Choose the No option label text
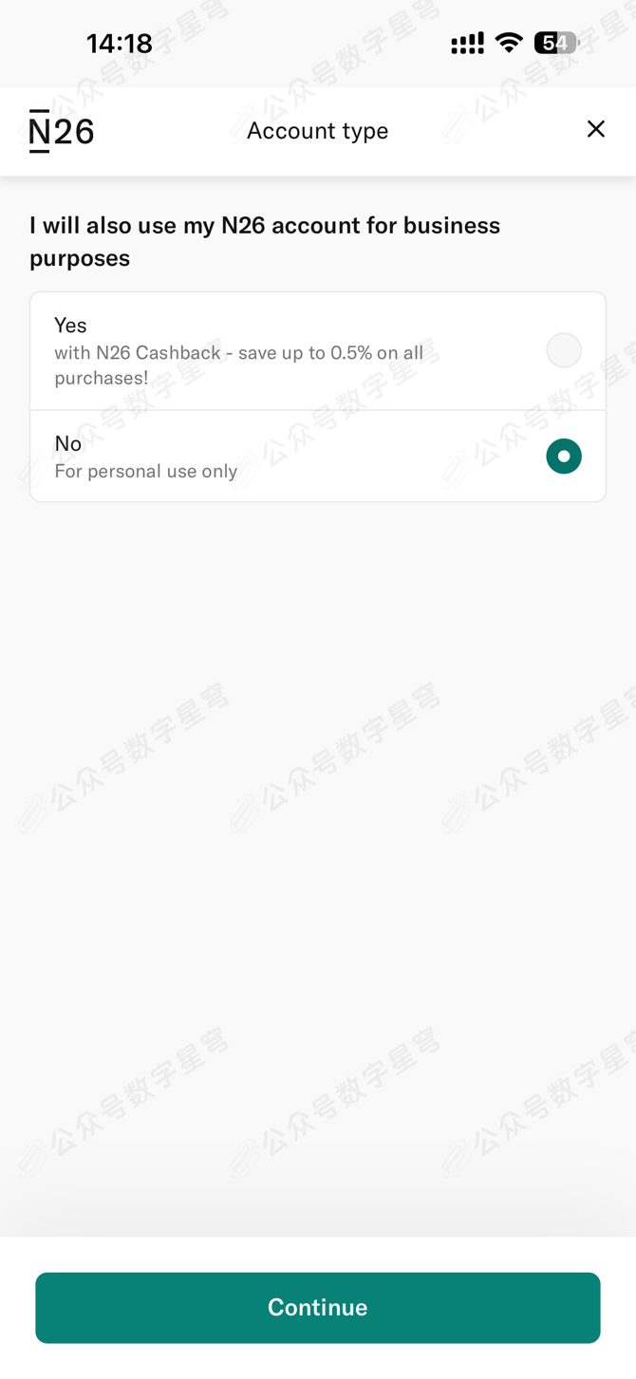 [x=68, y=443]
